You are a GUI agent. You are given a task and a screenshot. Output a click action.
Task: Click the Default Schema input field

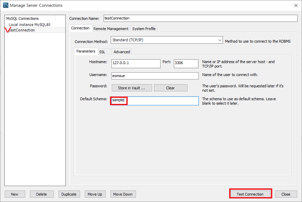coord(155,101)
